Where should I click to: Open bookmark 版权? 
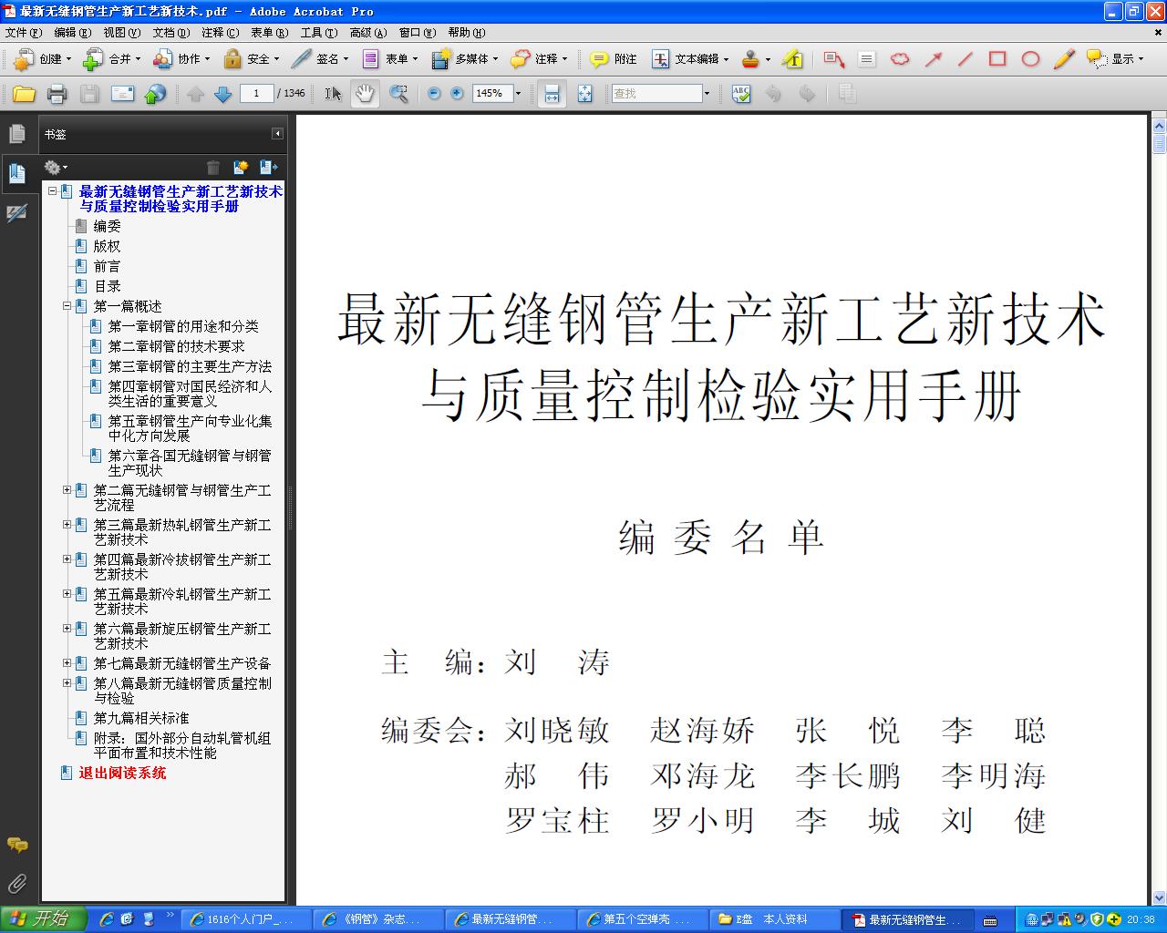coord(107,246)
